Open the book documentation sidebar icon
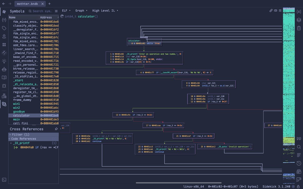Screen dimensions: 303x189 tap(4, 77)
